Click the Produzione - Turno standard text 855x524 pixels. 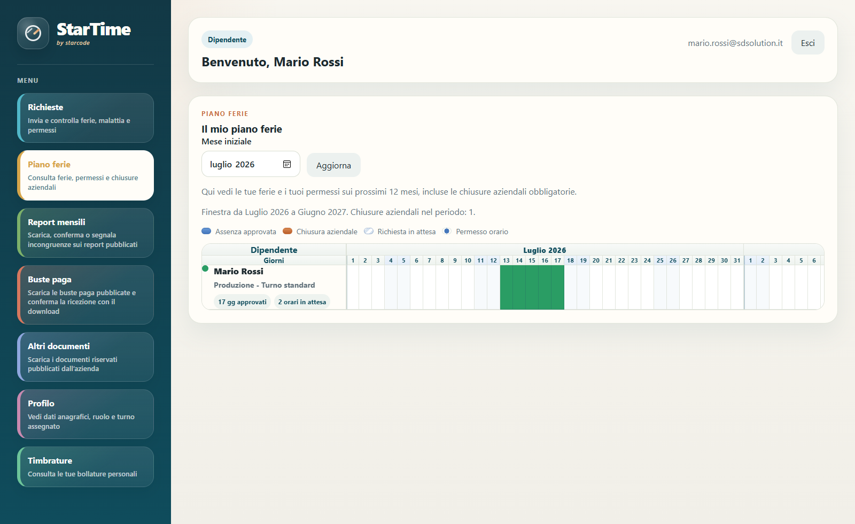pos(265,285)
